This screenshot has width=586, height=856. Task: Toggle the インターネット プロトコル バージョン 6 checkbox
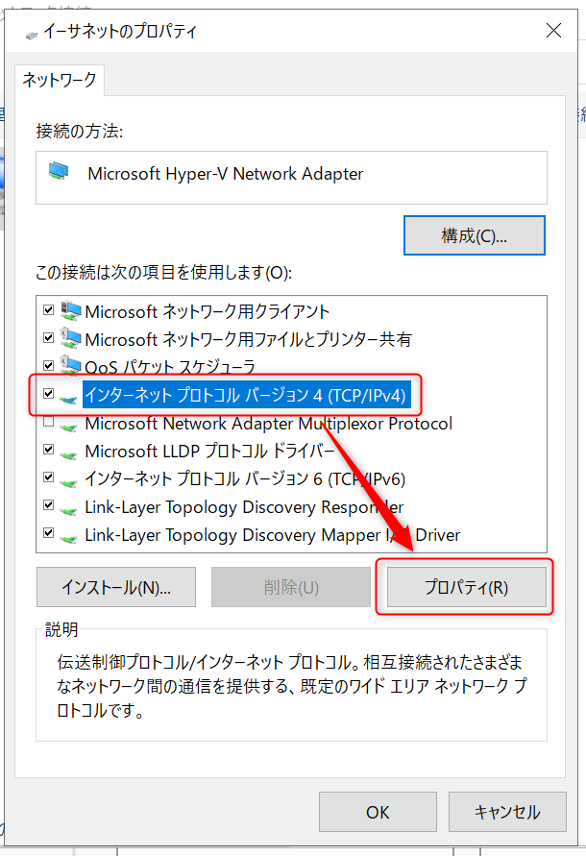(48, 478)
